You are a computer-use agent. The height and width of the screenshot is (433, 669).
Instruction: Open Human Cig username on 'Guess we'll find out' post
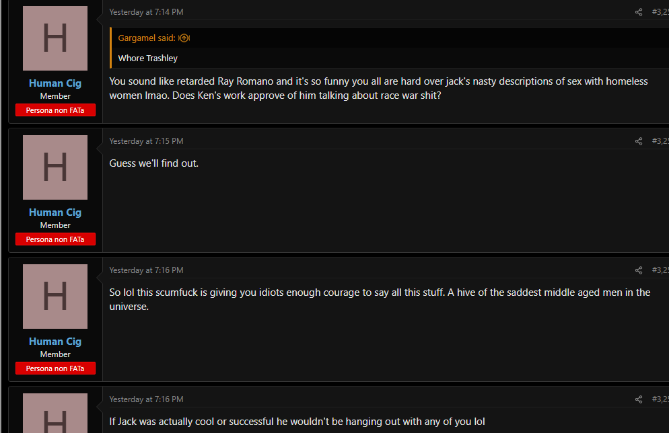point(55,212)
